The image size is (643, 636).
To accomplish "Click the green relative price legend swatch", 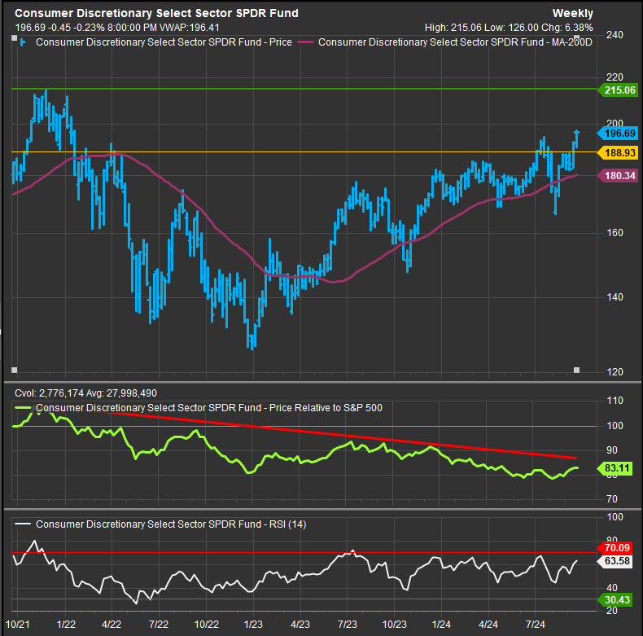I will click(x=23, y=408).
